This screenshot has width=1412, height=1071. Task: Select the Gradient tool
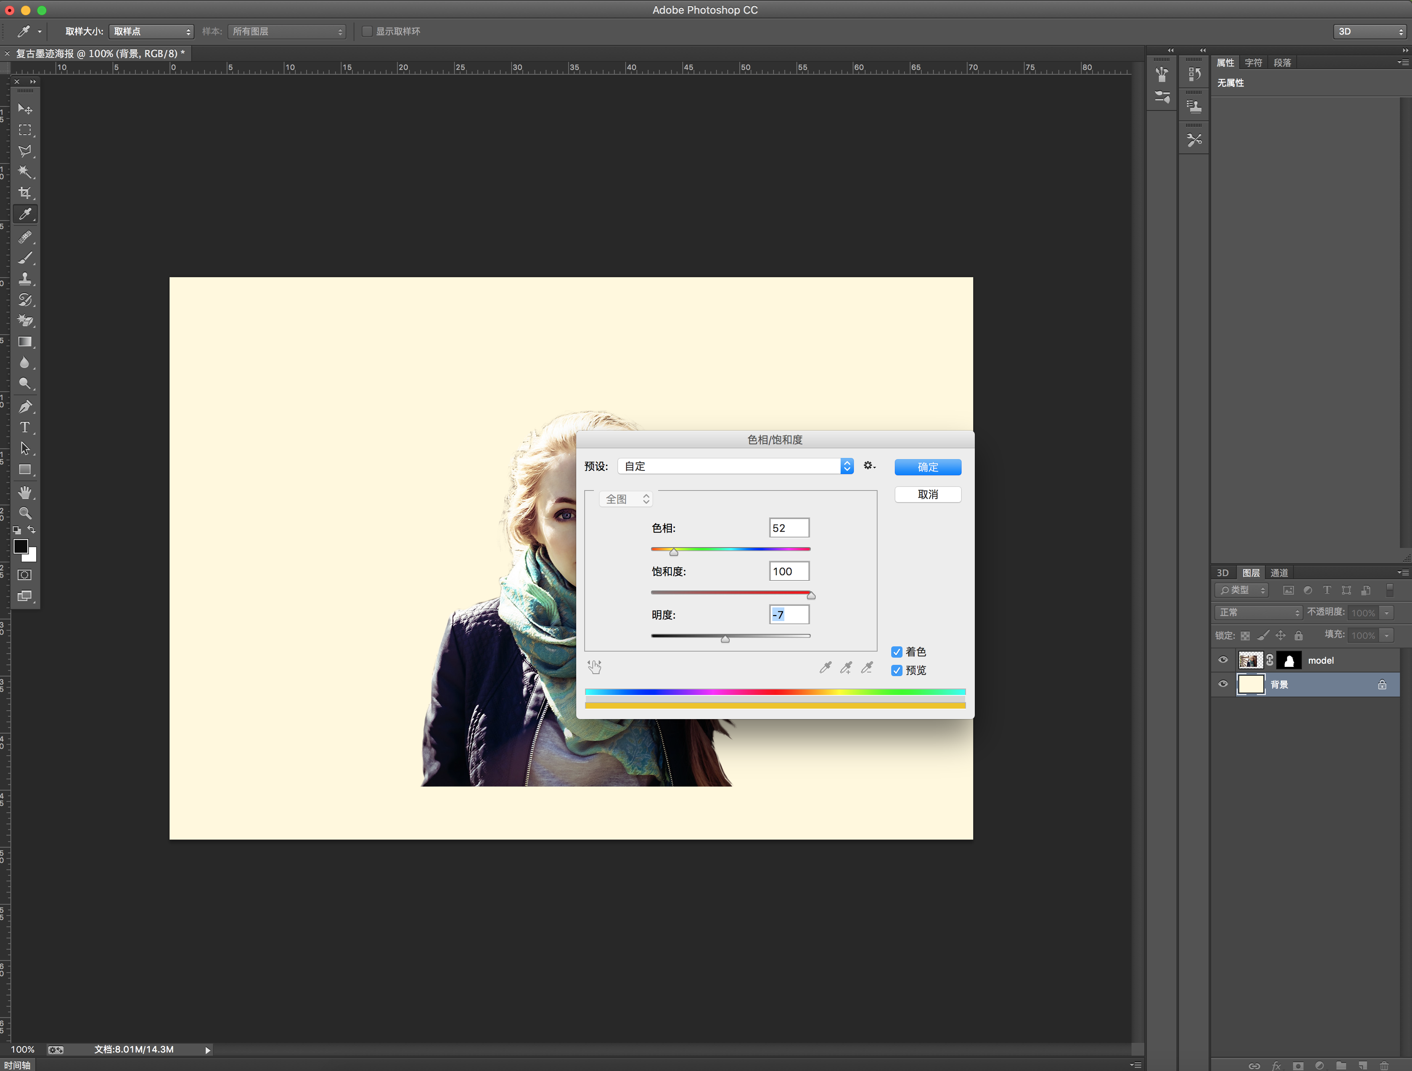click(x=24, y=341)
